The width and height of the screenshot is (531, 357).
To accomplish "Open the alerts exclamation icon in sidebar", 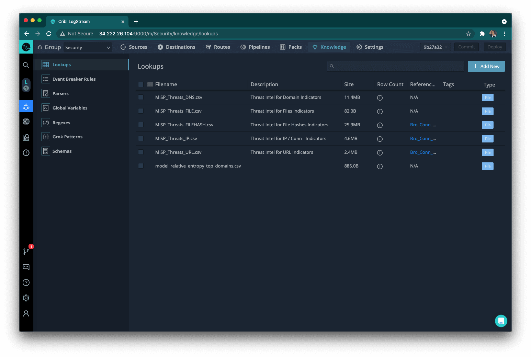I will click(x=26, y=153).
